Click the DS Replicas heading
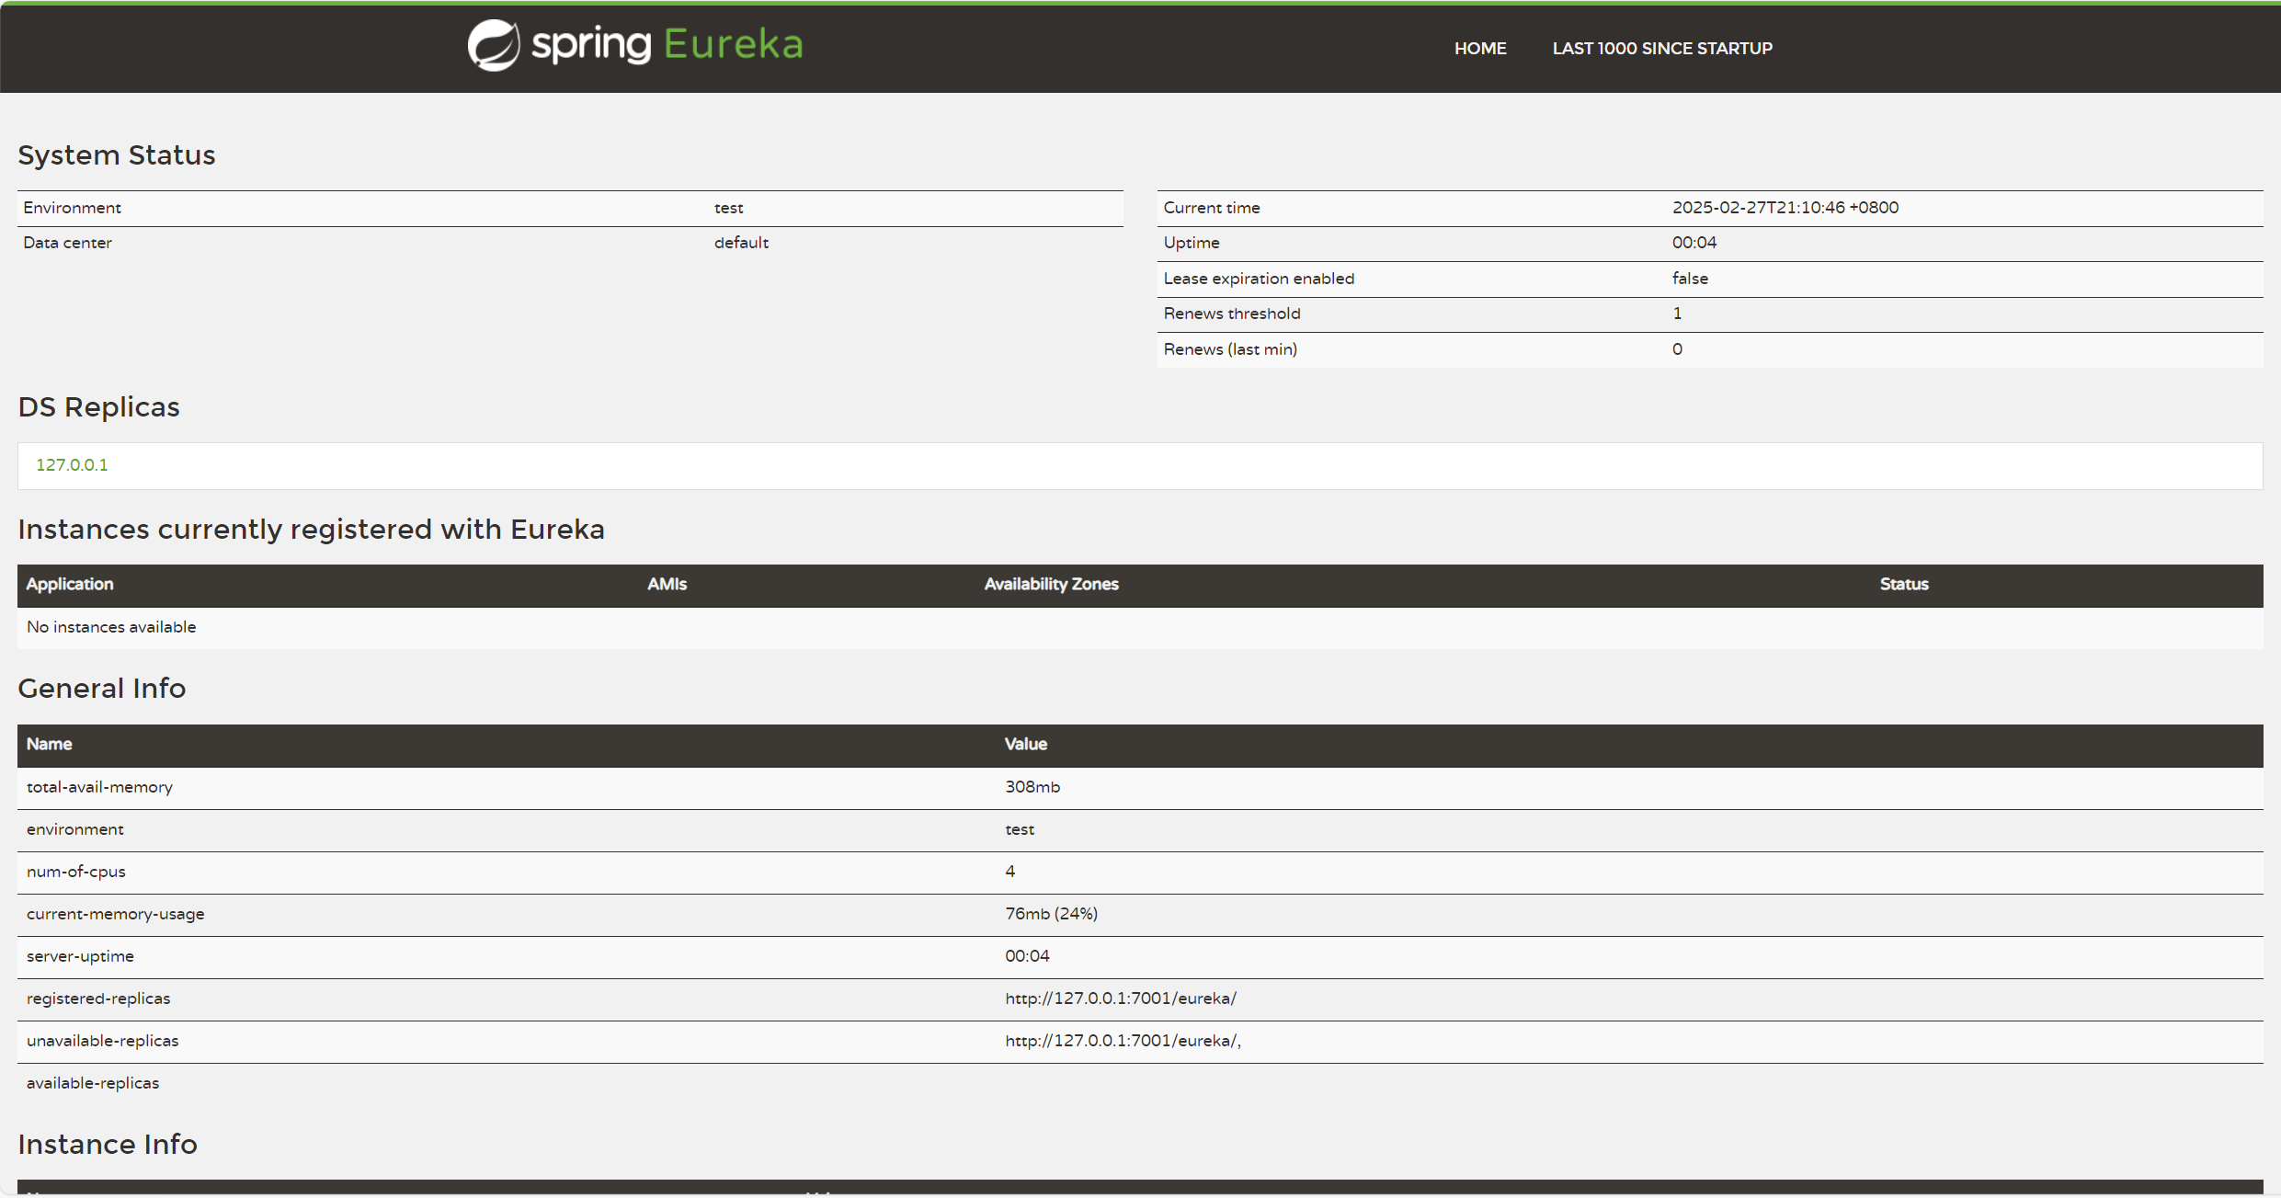 tap(99, 407)
